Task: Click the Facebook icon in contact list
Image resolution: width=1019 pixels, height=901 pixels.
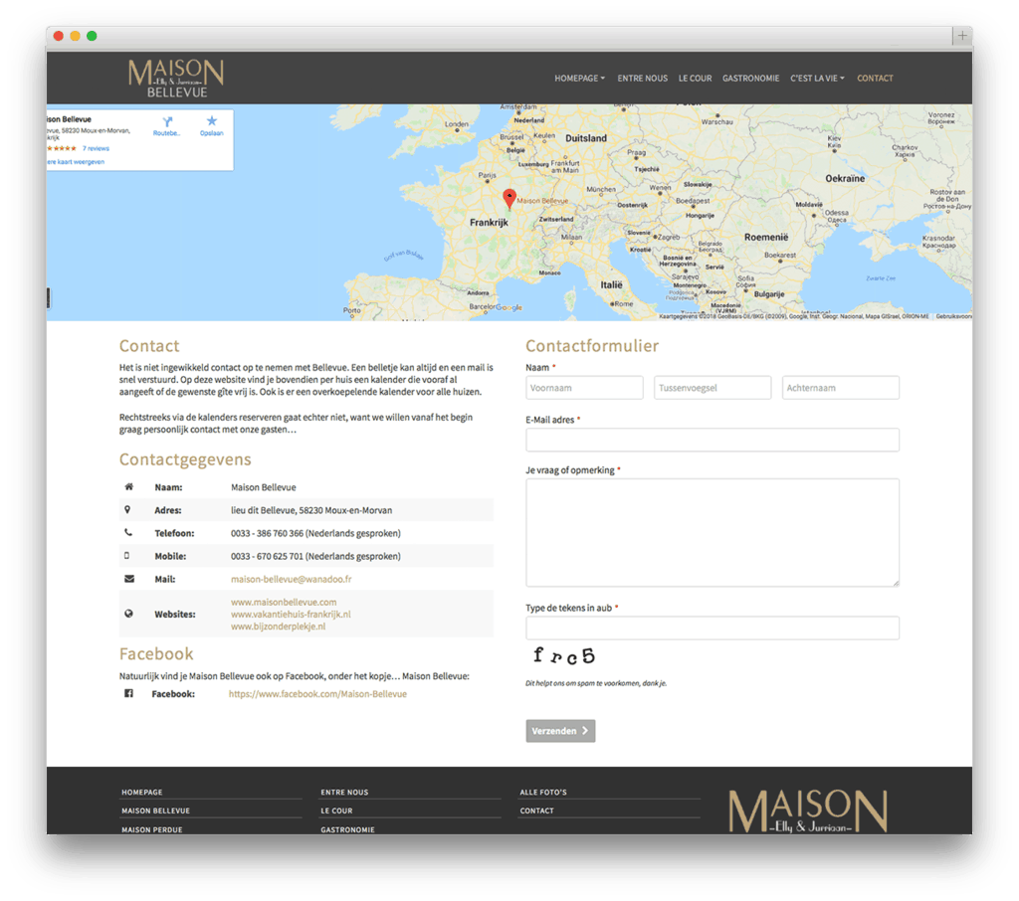Action: tap(128, 693)
